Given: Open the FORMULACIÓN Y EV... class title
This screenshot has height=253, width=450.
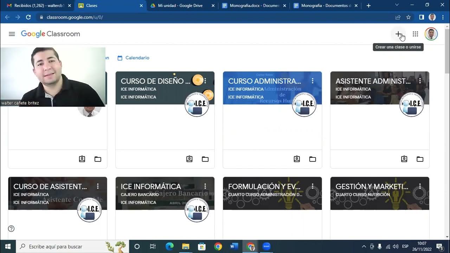Looking at the screenshot, I should pyautogui.click(x=264, y=187).
